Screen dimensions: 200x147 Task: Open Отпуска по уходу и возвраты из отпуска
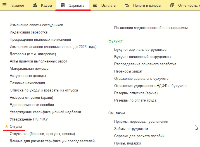coord(44,90)
